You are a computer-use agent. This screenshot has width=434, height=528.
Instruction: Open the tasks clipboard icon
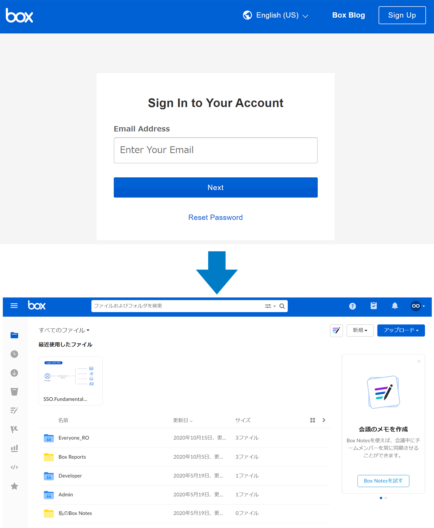(x=374, y=306)
